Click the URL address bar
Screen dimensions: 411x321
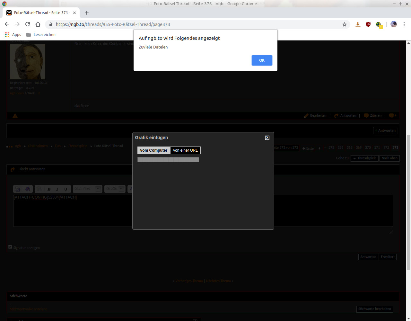click(x=193, y=24)
